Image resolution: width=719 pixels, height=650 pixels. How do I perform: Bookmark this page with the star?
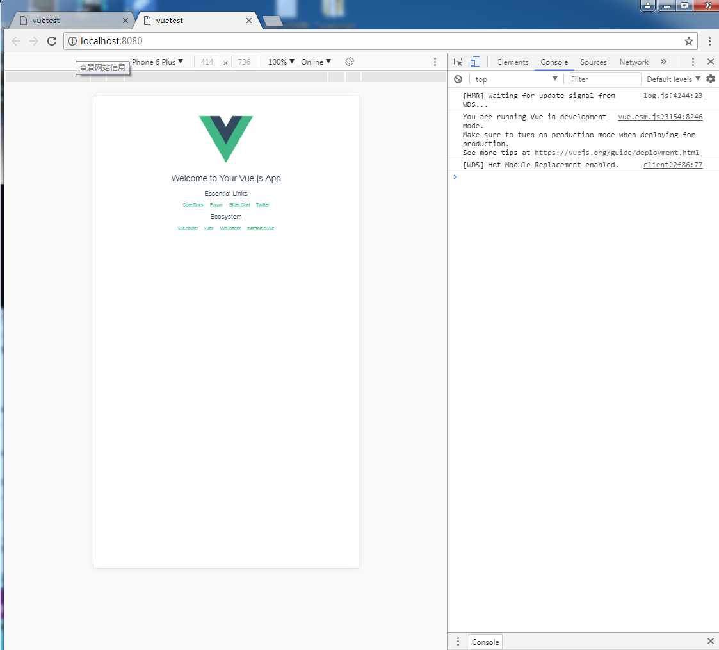click(688, 41)
